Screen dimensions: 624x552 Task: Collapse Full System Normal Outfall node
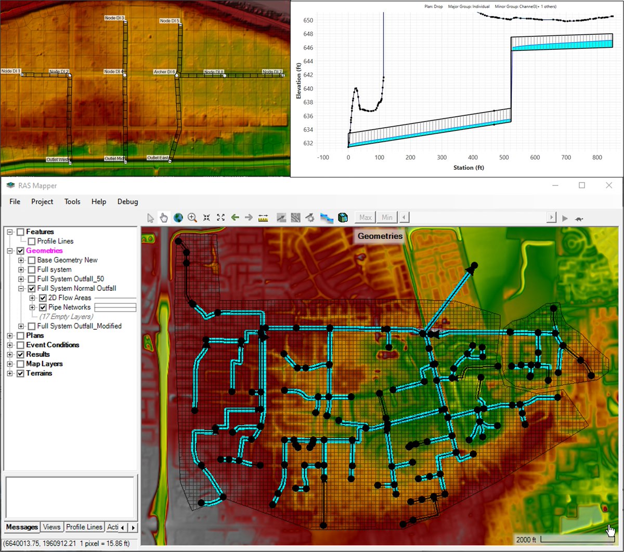pos(21,288)
